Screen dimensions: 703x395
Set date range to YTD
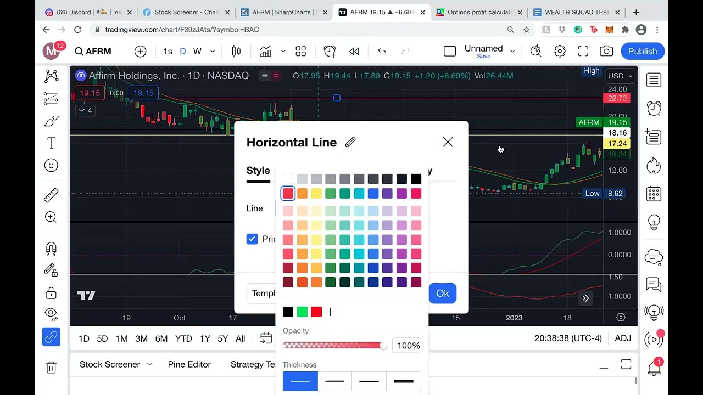coord(183,338)
